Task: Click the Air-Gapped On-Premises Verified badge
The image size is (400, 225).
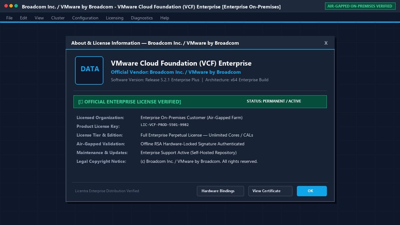Action: [360, 6]
